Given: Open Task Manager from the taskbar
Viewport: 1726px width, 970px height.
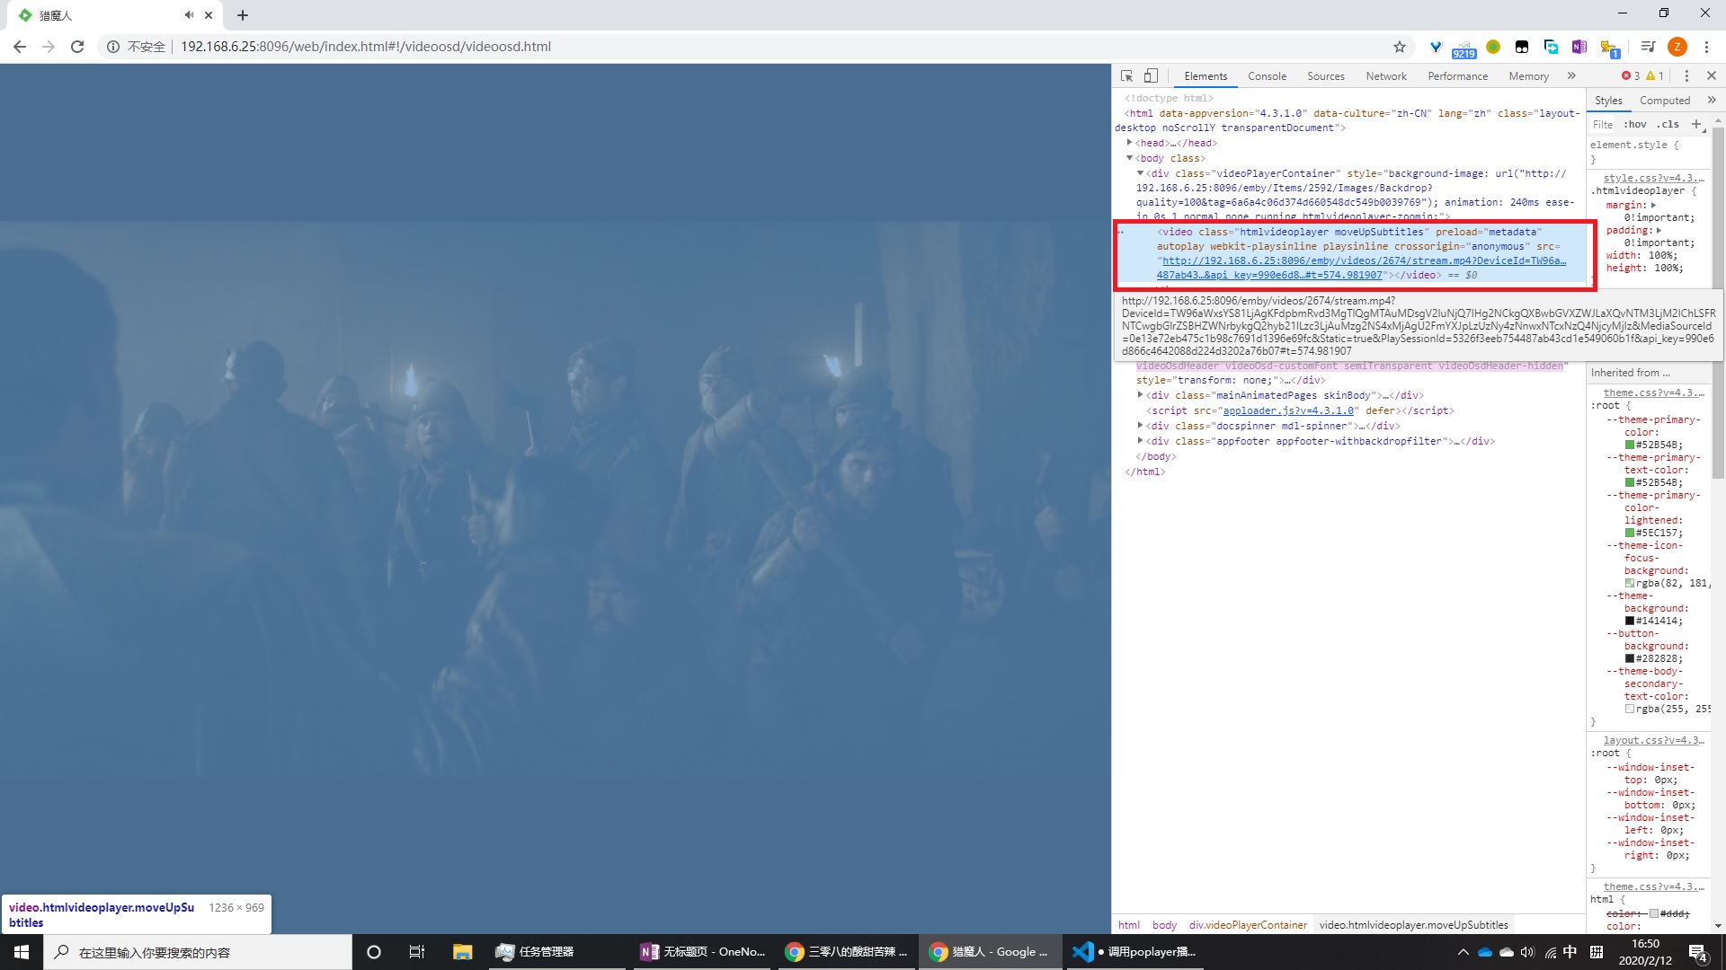Looking at the screenshot, I should pos(536,952).
